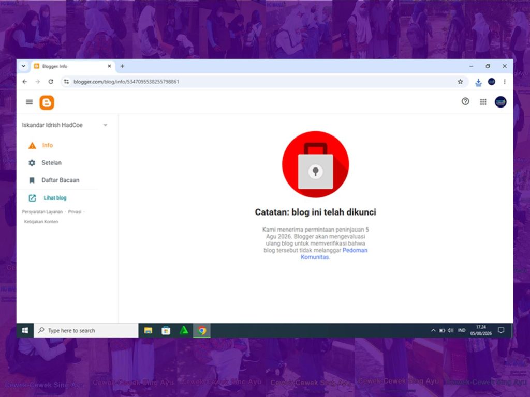Open the Windows Start menu

25,330
